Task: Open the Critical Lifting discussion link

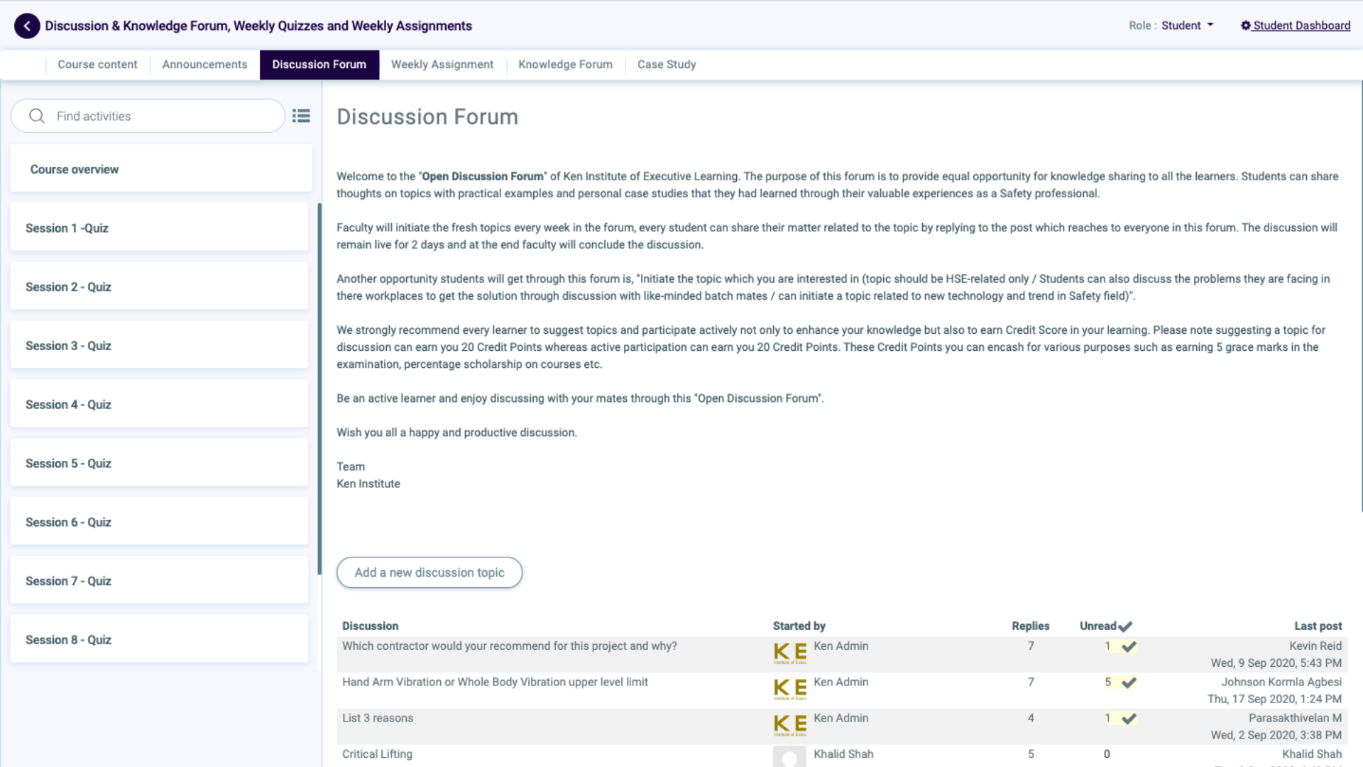Action: point(377,754)
